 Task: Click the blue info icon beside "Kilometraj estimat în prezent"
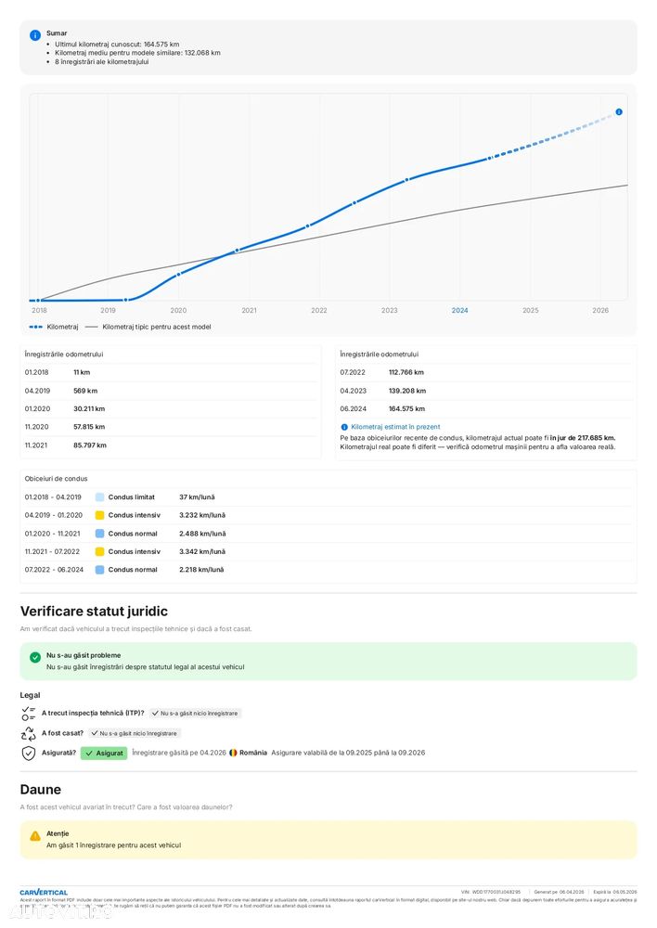[344, 427]
